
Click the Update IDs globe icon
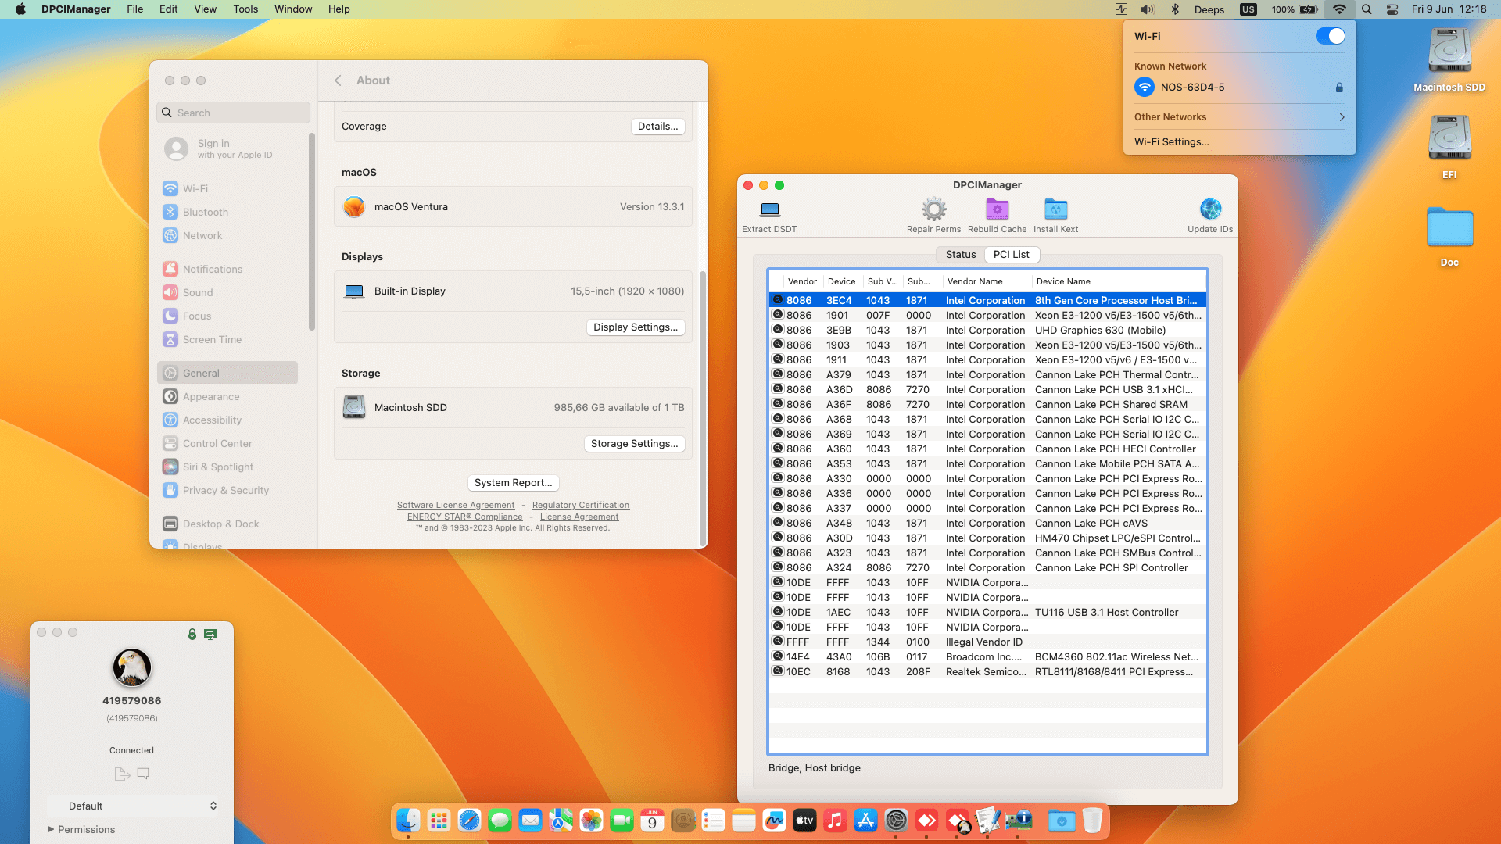1210,209
